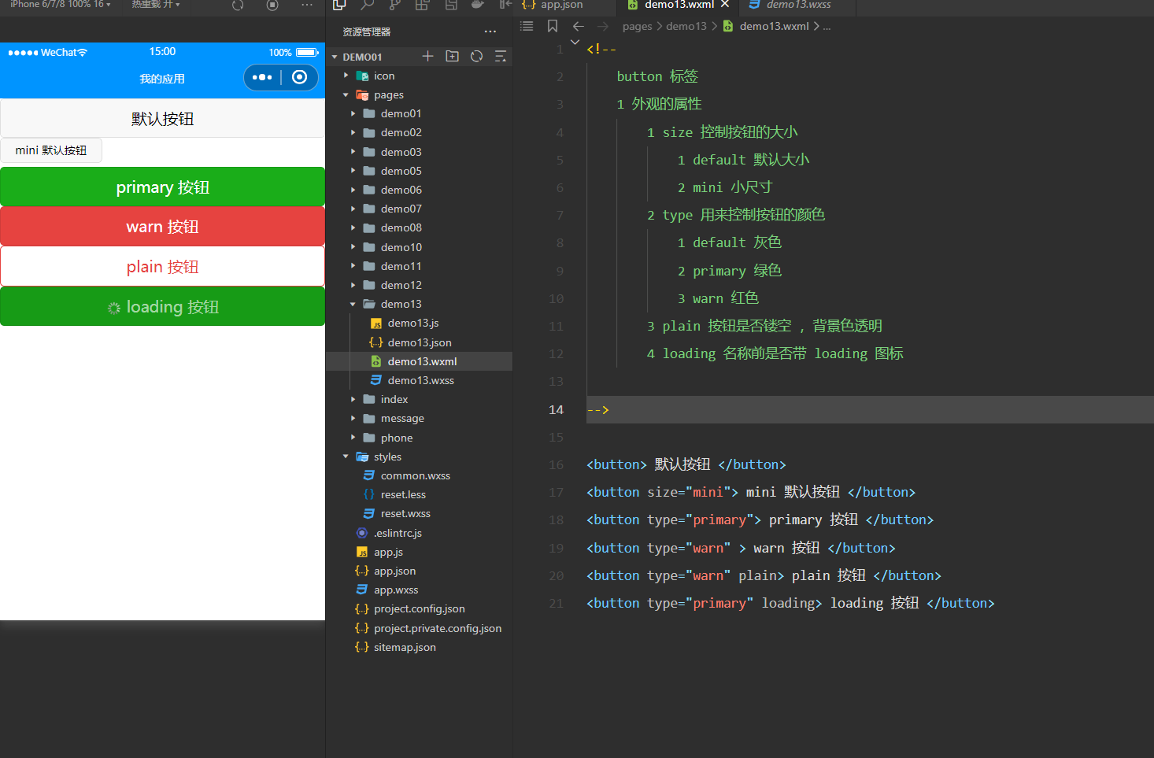The image size is (1154, 758).
Task: Expand the icon folder
Action: click(346, 76)
